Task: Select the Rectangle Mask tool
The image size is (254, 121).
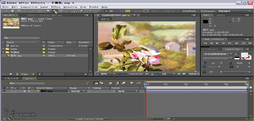Action: pyautogui.click(x=48, y=11)
